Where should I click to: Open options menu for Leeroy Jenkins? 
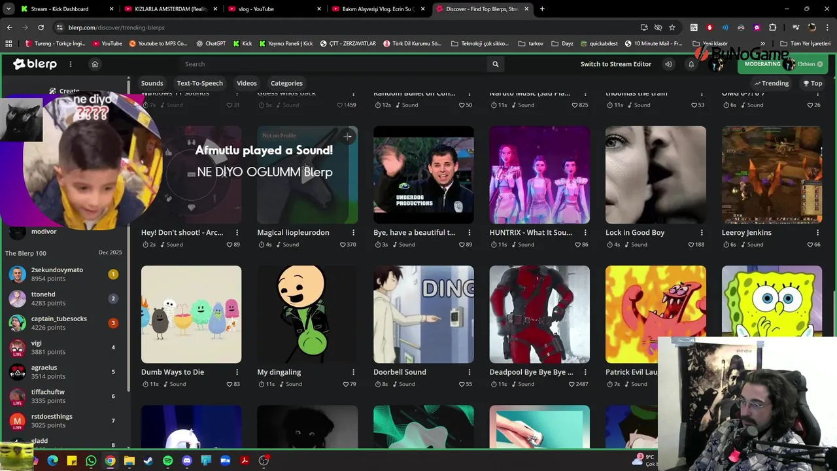point(817,232)
